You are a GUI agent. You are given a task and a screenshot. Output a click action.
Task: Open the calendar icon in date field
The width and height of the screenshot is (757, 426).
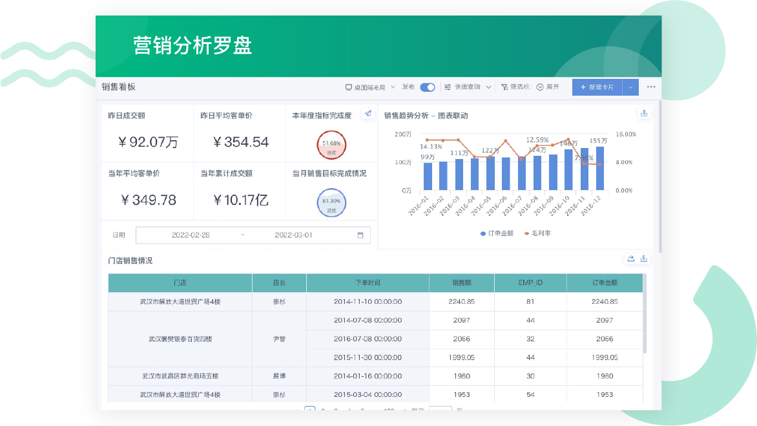click(x=360, y=235)
